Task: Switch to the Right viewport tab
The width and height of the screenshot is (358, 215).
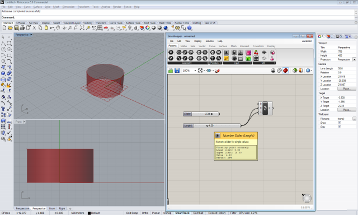Action: pyautogui.click(x=62, y=209)
